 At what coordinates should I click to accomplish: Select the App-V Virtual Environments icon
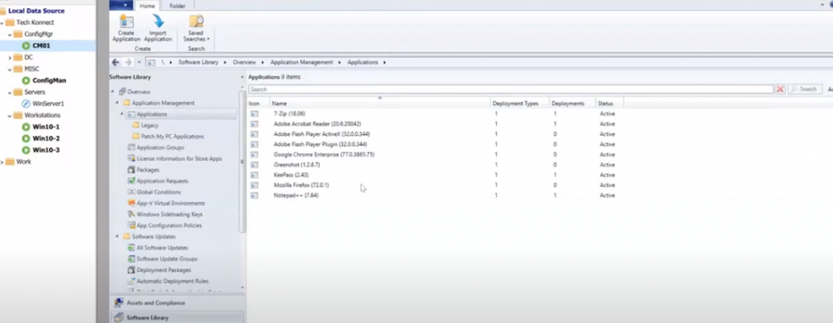[132, 203]
